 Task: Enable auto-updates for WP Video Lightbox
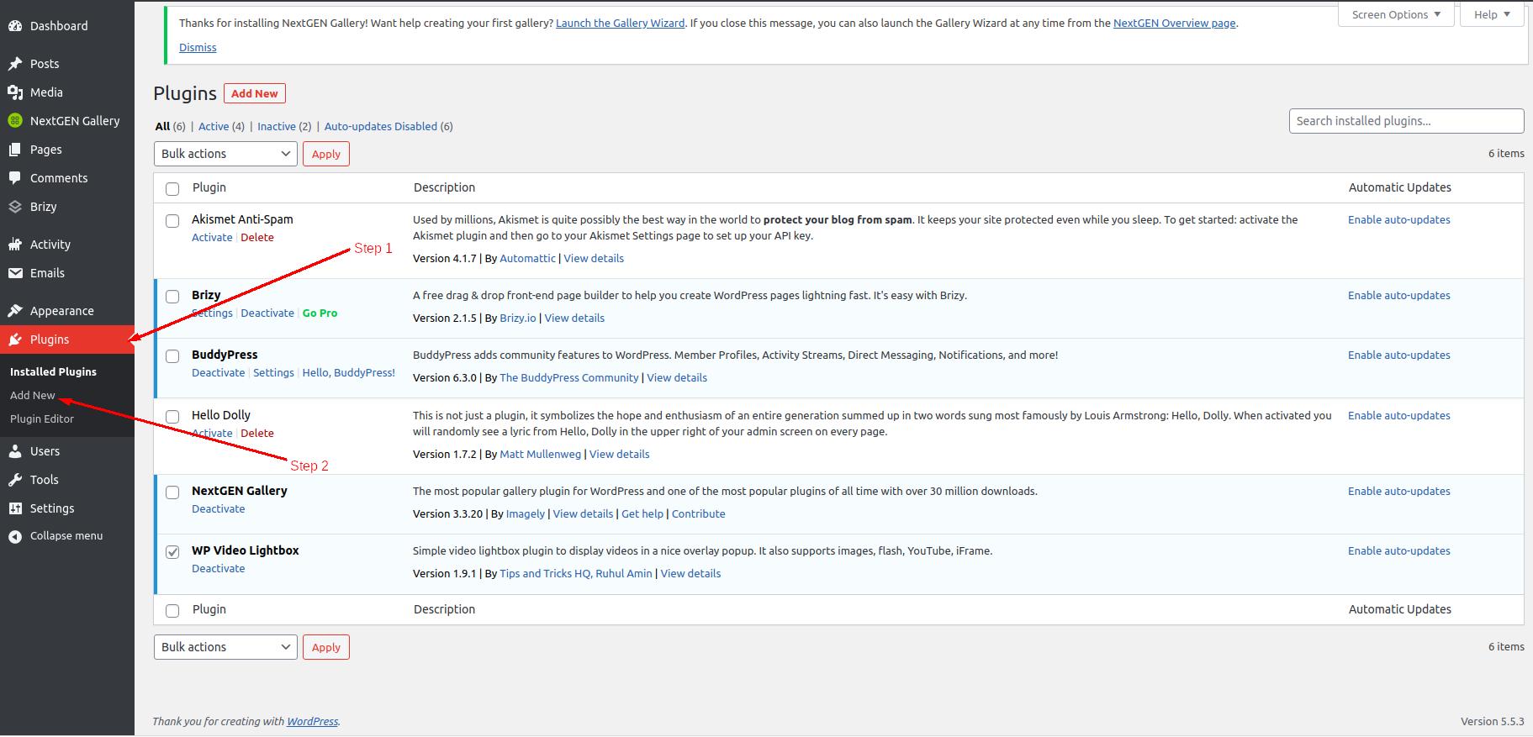[1399, 550]
